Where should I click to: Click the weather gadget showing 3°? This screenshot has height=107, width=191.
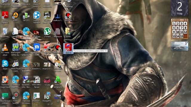[x=180, y=46]
